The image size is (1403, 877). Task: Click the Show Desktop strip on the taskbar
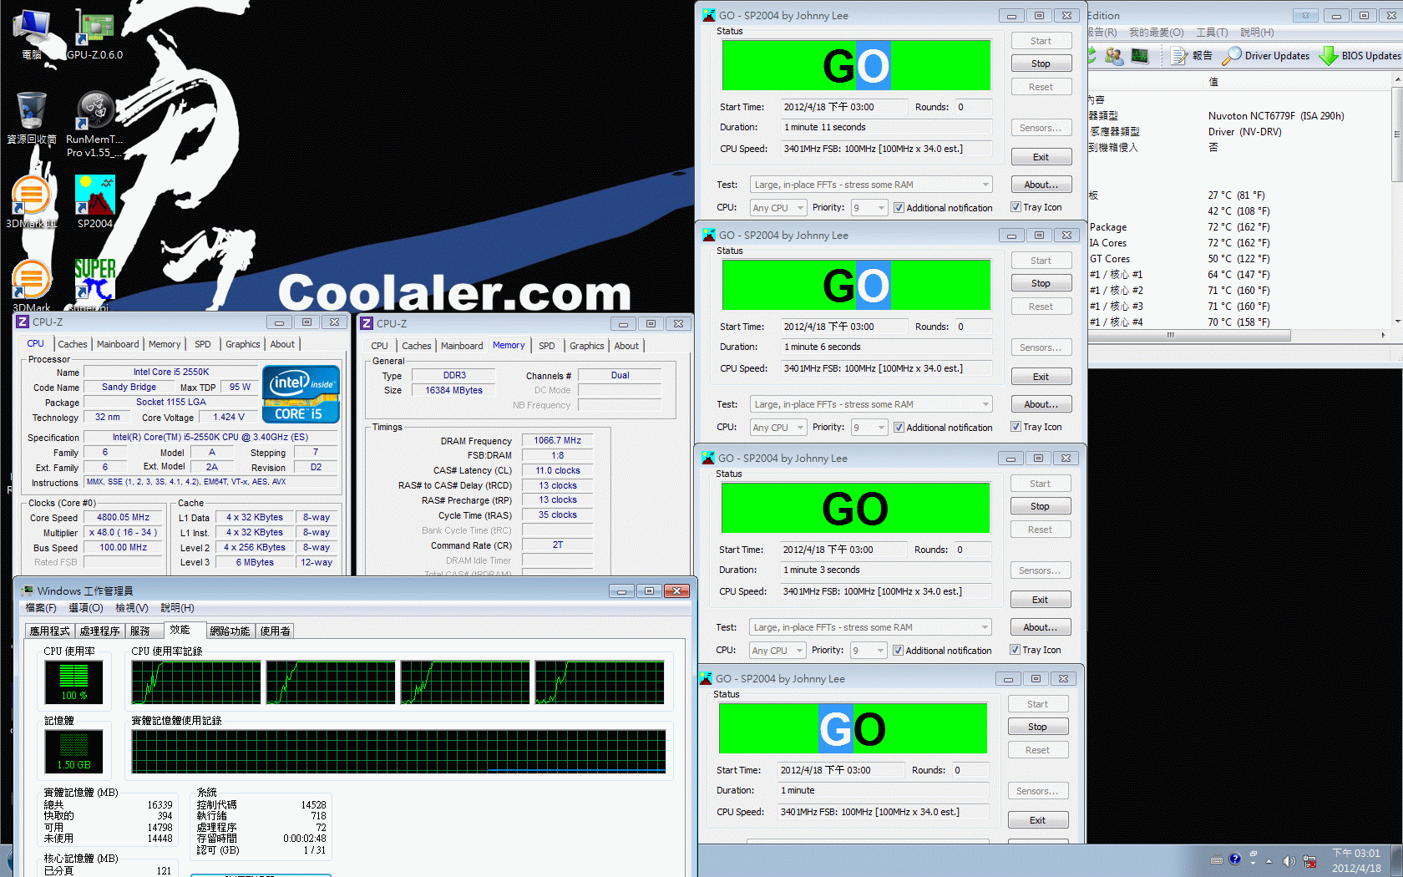point(1396,860)
